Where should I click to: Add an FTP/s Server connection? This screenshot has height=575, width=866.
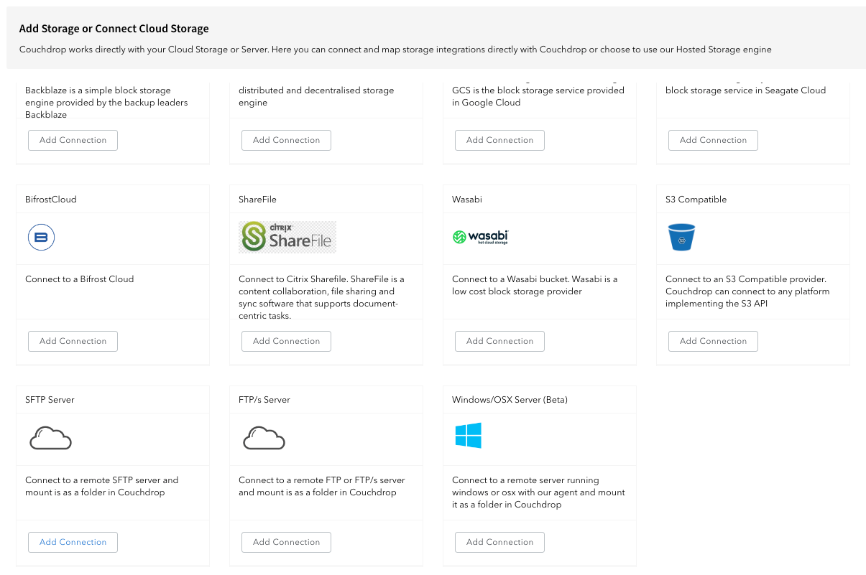(286, 542)
